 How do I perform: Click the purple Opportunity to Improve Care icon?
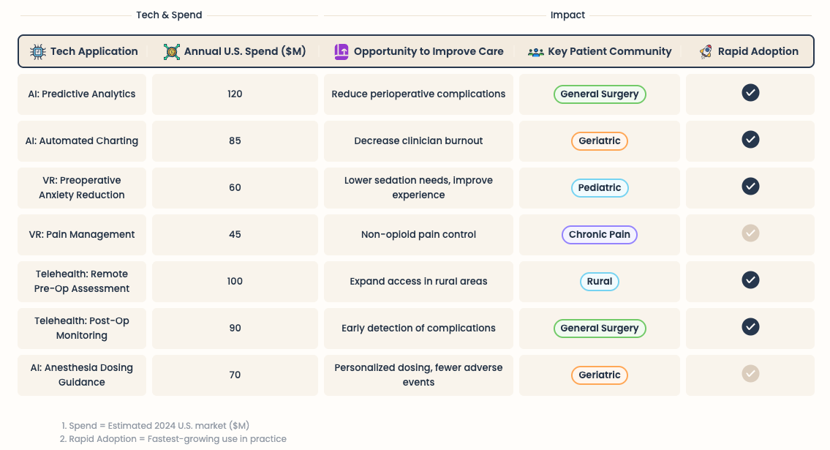click(x=342, y=52)
